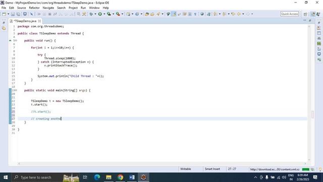
Task: Click the Previous Annotation toolbar icon
Action: (x=224, y=14)
